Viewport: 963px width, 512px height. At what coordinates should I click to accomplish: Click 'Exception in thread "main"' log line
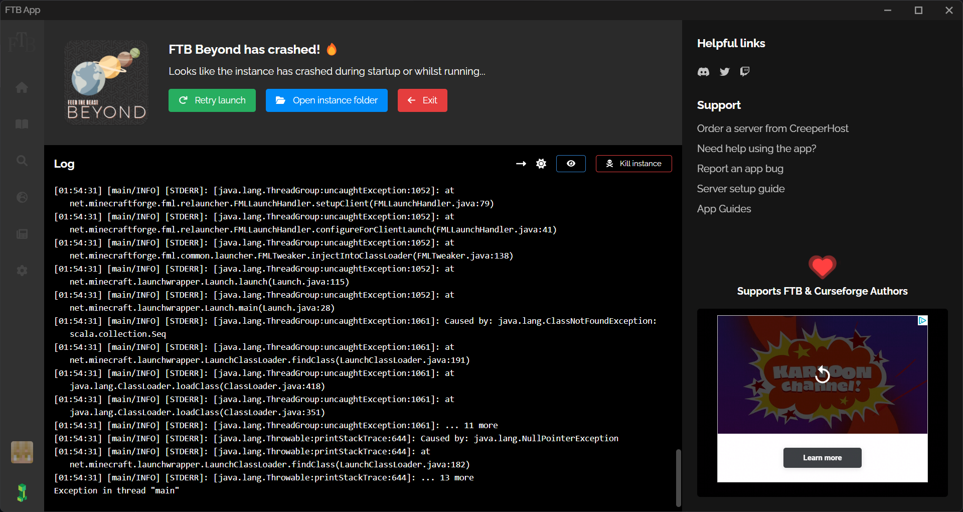116,490
